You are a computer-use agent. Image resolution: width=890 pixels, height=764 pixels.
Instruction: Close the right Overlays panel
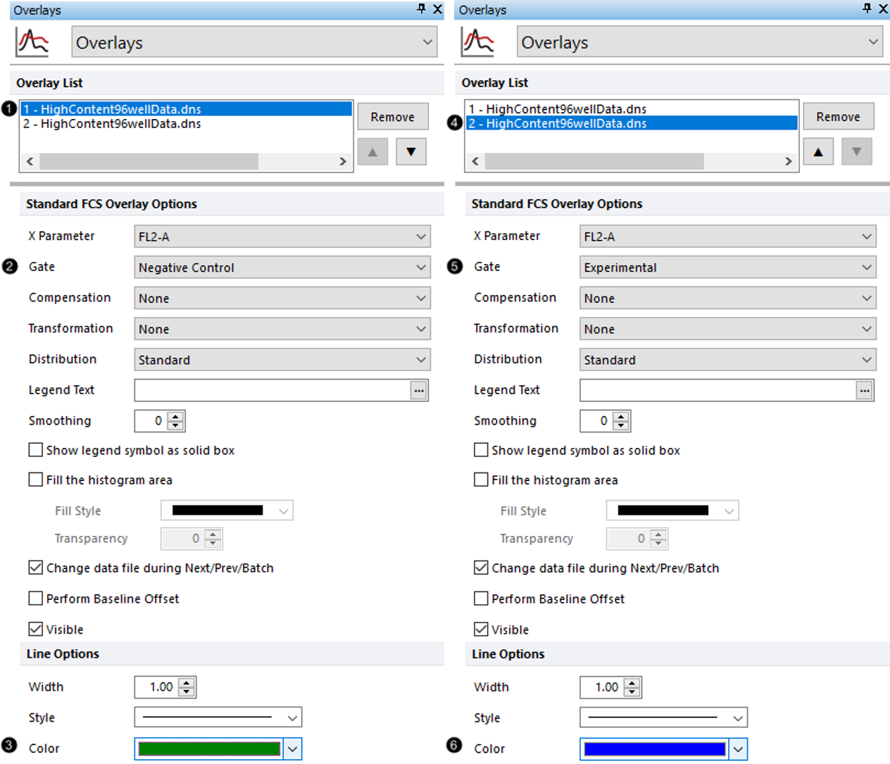tap(883, 9)
